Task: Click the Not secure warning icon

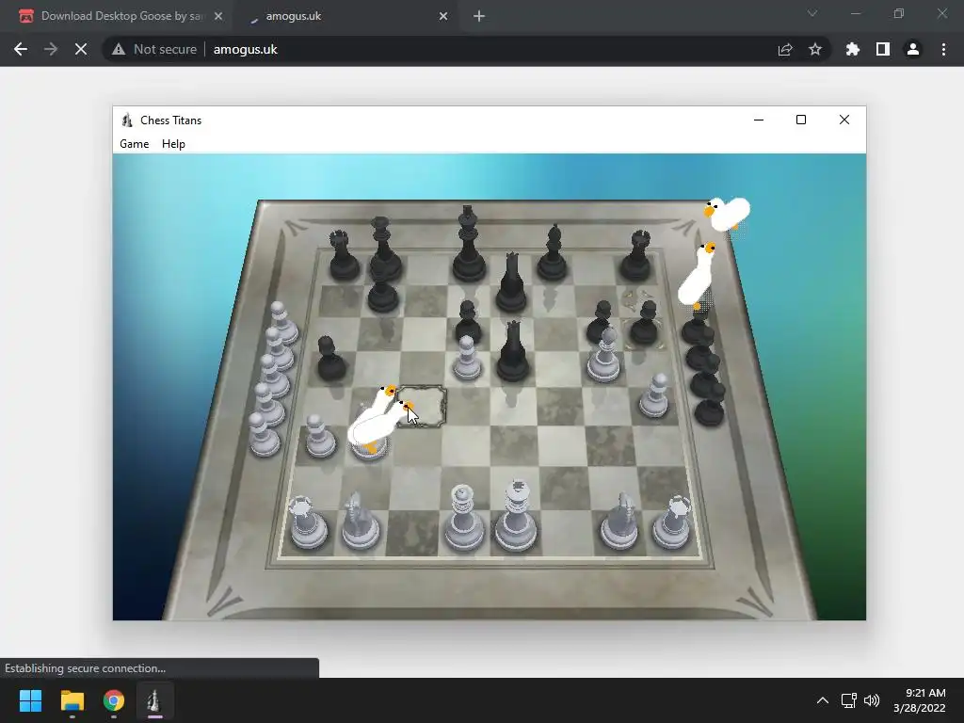Action: 119,49
